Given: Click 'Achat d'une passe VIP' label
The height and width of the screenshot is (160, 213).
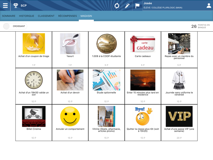Looking at the screenshot, I should tap(179, 130).
